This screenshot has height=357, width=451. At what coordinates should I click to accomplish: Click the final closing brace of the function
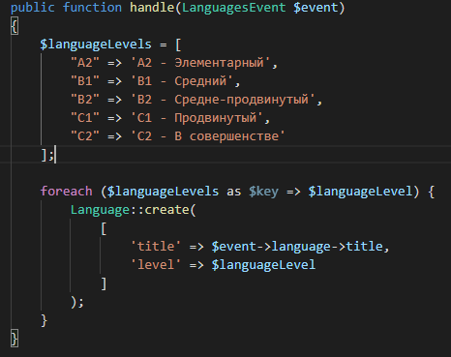pos(15,339)
